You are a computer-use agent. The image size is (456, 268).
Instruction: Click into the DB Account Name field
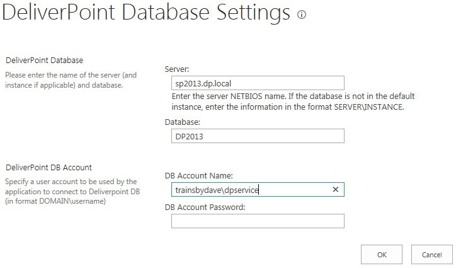(x=258, y=189)
